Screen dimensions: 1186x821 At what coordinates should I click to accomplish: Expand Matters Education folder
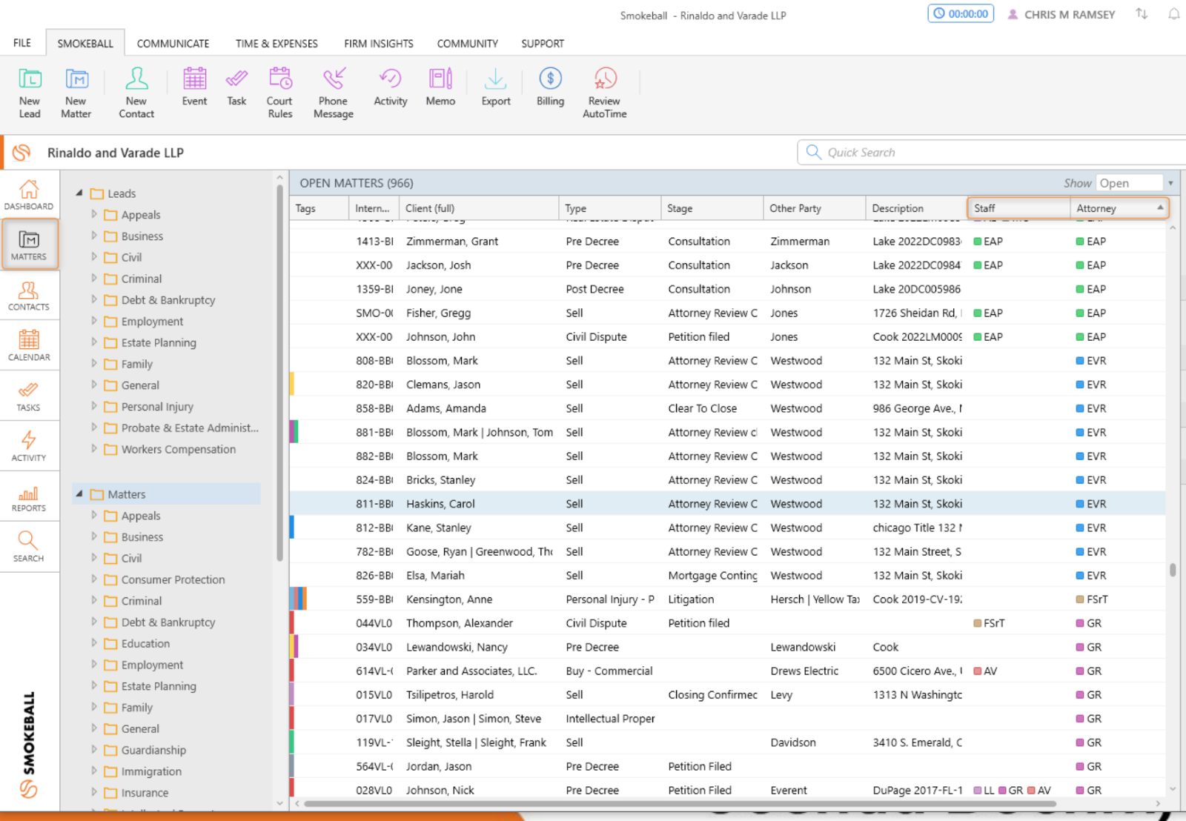click(x=94, y=643)
